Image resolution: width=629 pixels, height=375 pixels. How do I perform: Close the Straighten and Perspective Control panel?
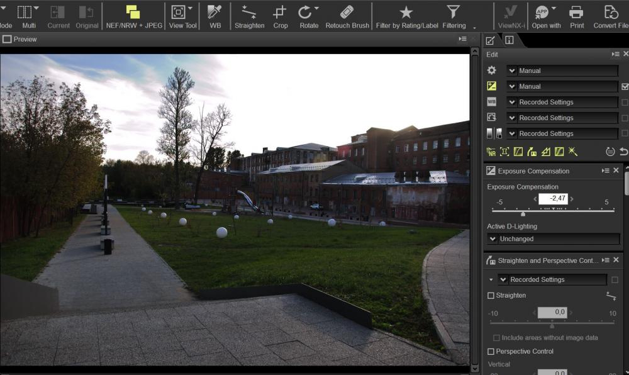(x=616, y=260)
